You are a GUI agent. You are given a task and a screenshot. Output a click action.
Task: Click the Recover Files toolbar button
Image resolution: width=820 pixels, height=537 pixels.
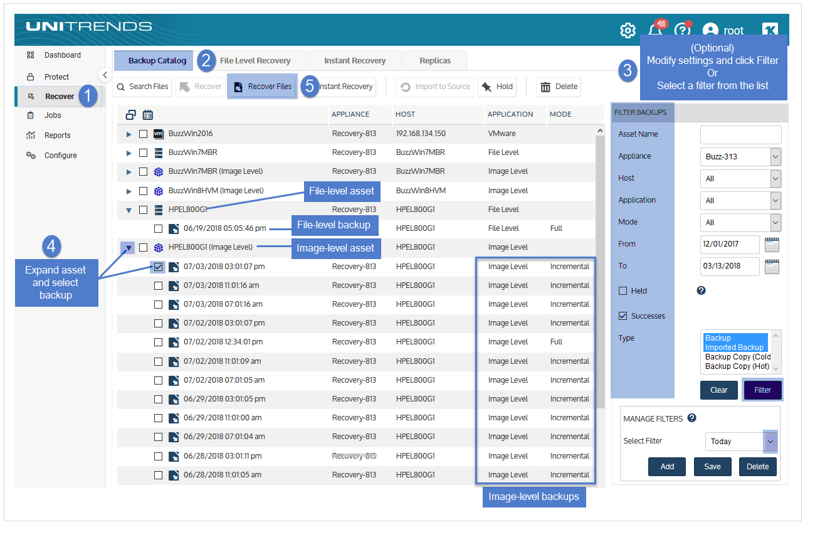(263, 87)
